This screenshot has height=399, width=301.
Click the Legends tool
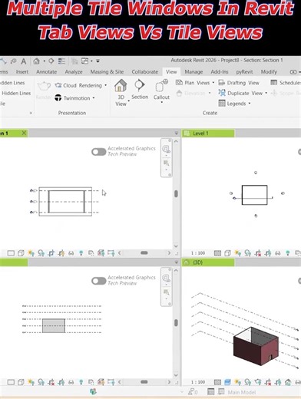232,104
